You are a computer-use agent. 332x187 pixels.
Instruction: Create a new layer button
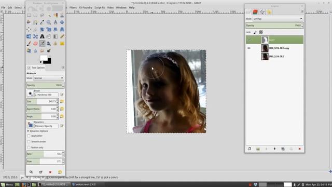(x=250, y=149)
